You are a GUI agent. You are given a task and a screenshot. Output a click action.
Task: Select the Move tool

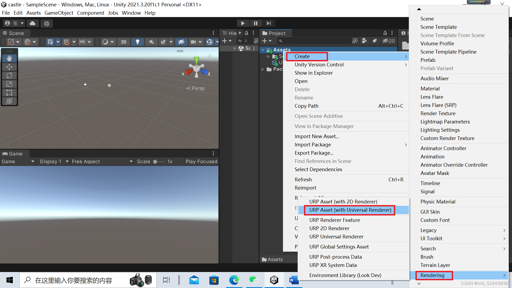coord(9,67)
